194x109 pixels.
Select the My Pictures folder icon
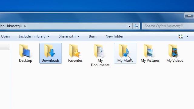(149, 51)
